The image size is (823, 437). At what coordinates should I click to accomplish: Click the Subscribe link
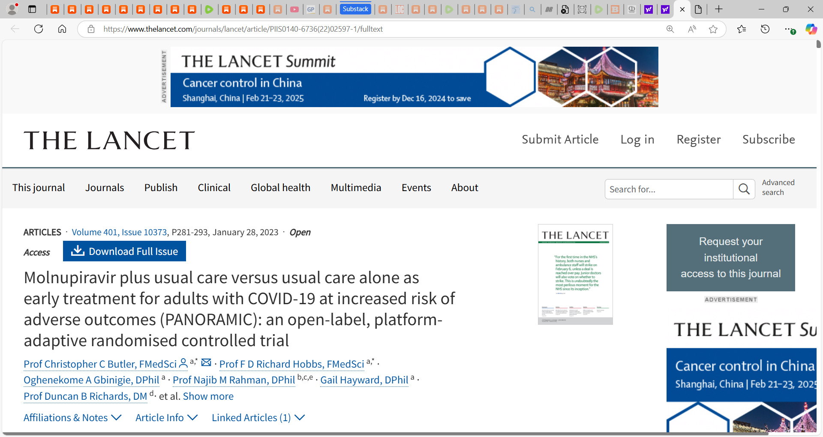769,139
